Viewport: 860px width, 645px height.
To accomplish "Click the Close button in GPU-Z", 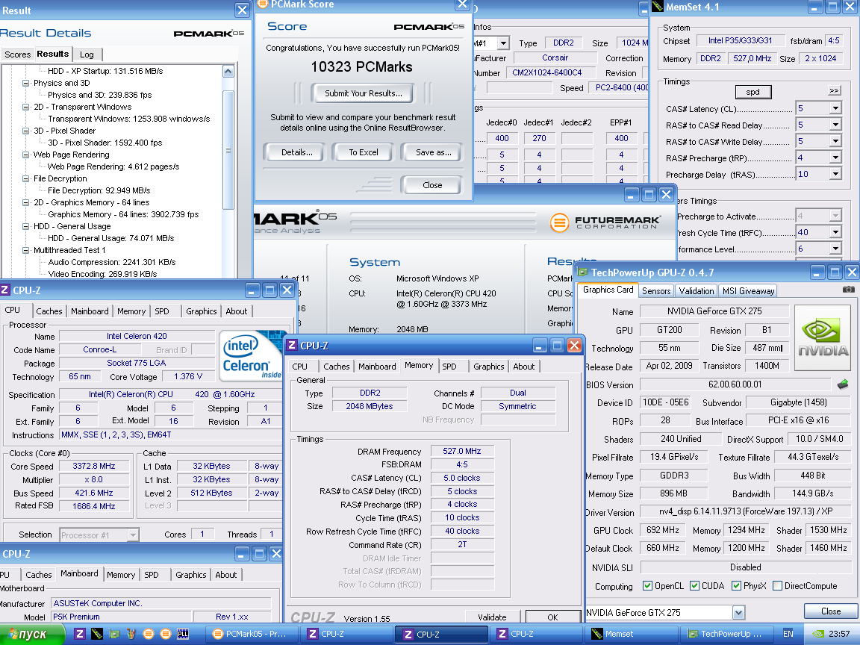I will [830, 611].
